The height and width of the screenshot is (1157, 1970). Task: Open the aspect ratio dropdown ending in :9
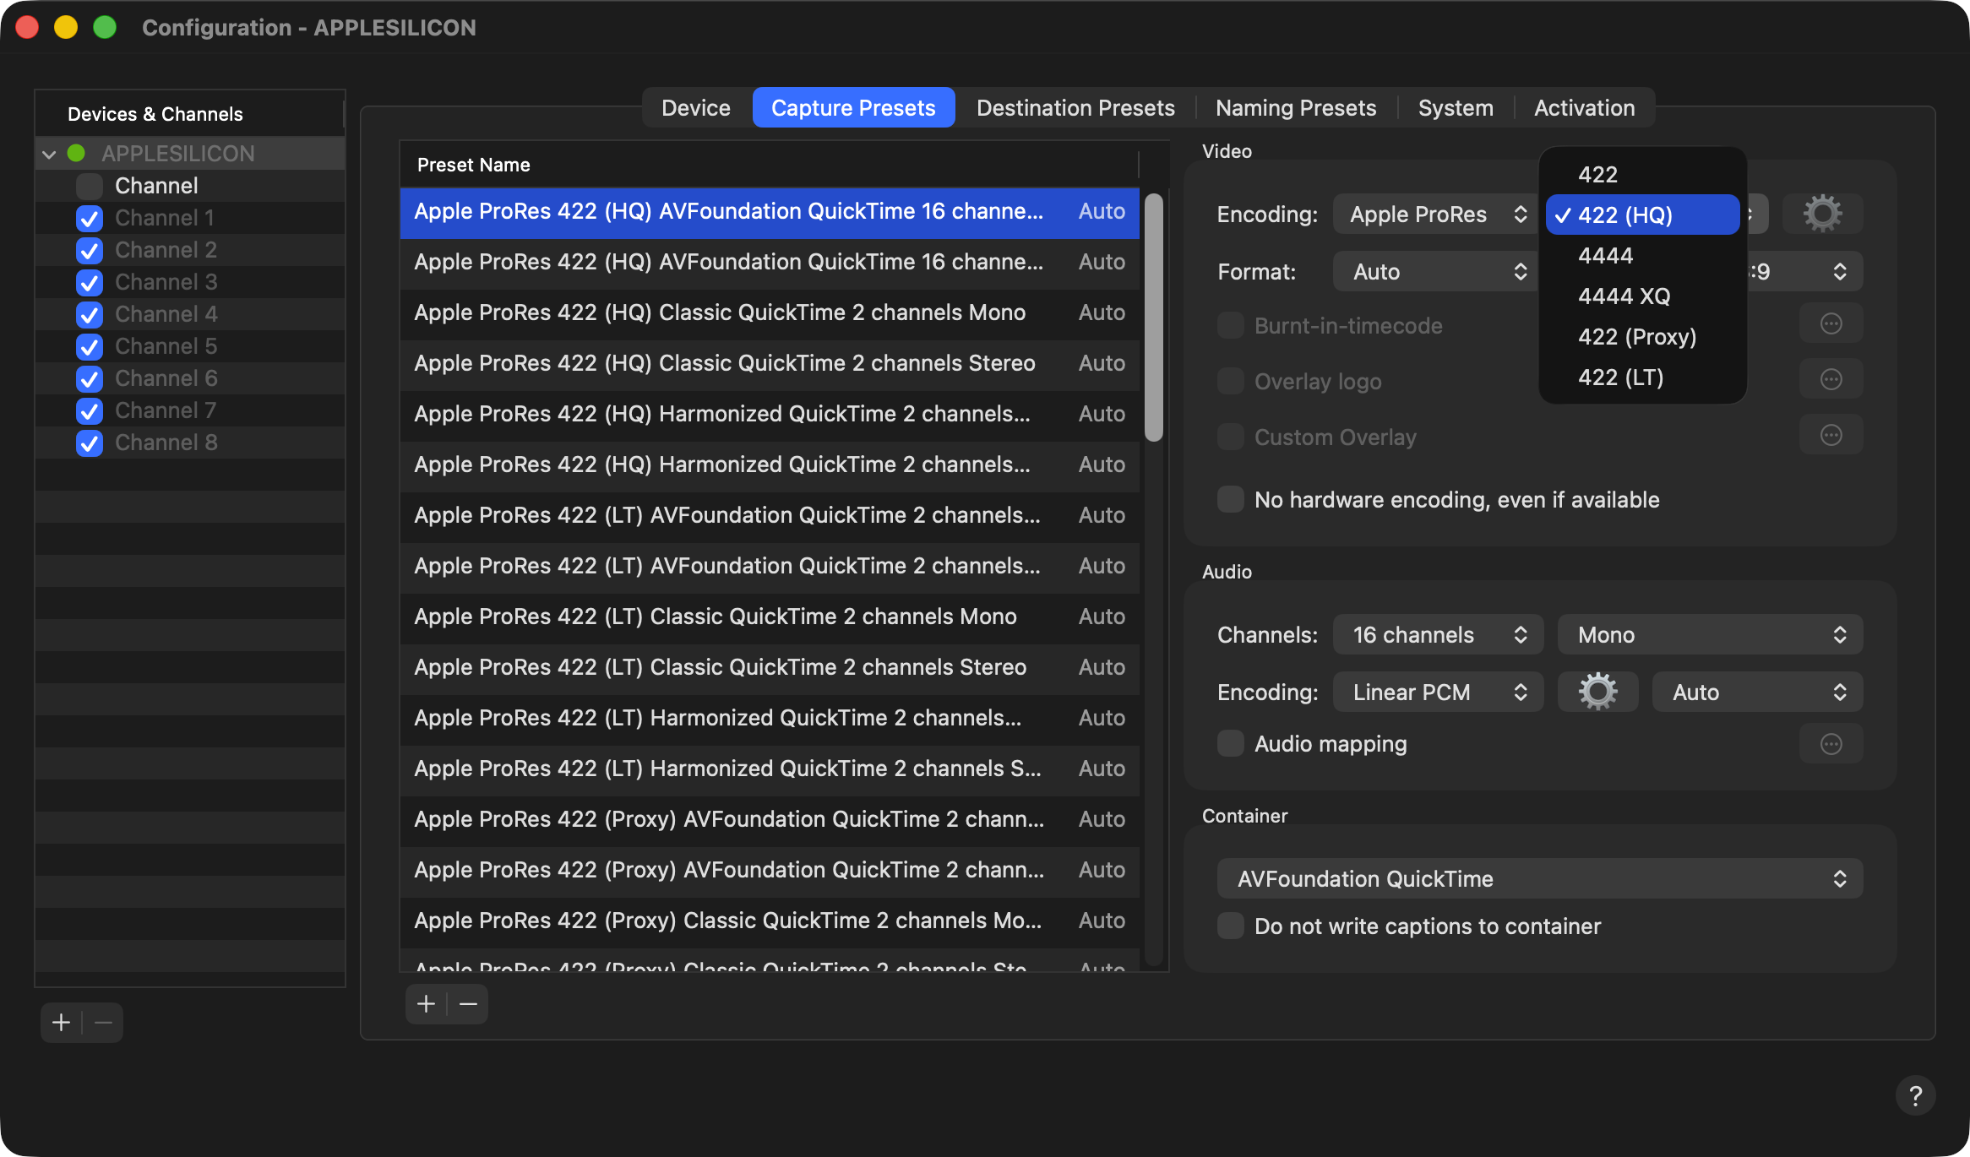click(x=1804, y=271)
